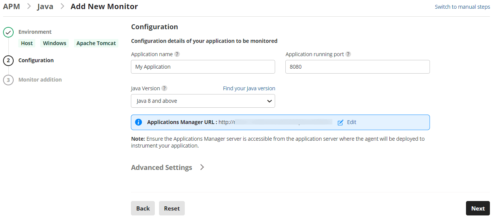Open Java in the breadcrumb trail
Screen dimensions: 499x220
45,6
